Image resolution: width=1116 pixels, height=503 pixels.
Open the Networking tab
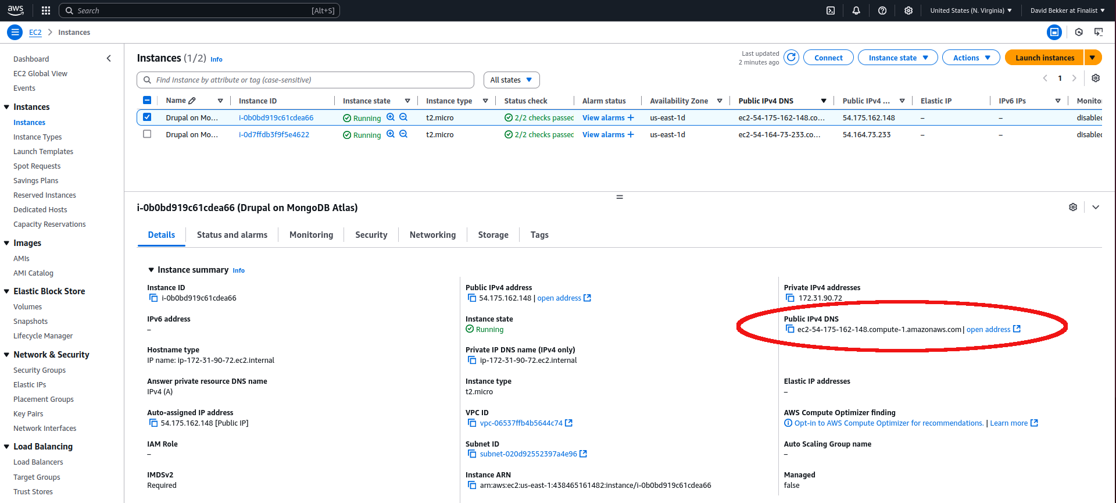coord(432,235)
